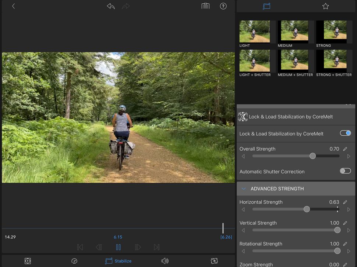Image resolution: width=357 pixels, height=267 pixels.
Task: Edit Vertical Strength value with pencil icon
Action: point(345,223)
